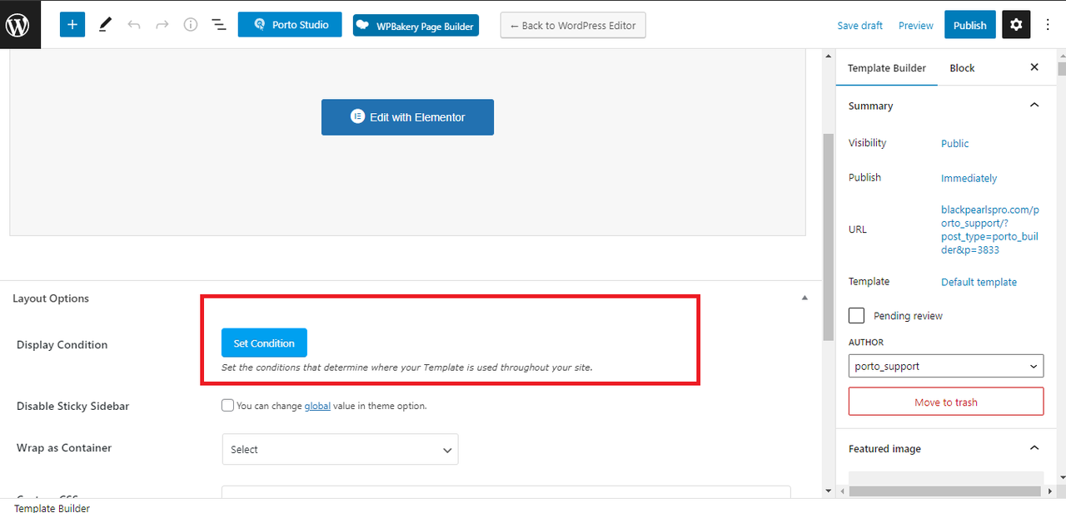1066x513 pixels.
Task: Open the block inserter plus button
Action: click(x=72, y=25)
